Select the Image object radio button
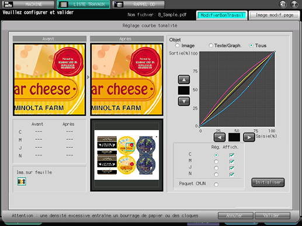 tap(177, 45)
